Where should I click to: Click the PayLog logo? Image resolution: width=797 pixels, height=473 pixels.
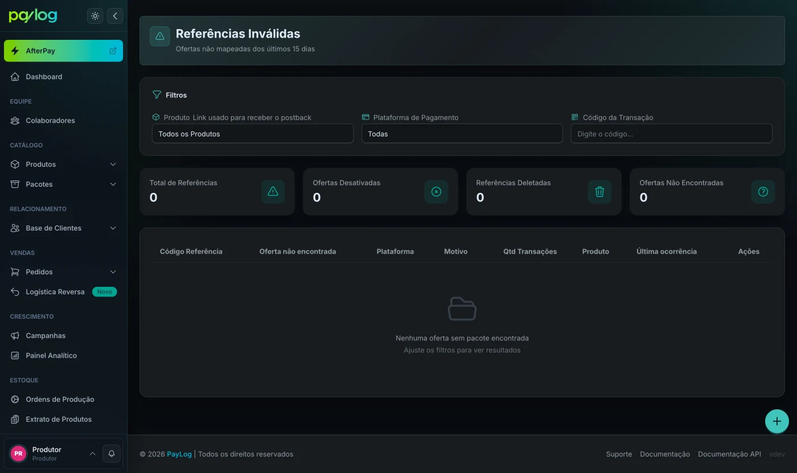pos(33,16)
